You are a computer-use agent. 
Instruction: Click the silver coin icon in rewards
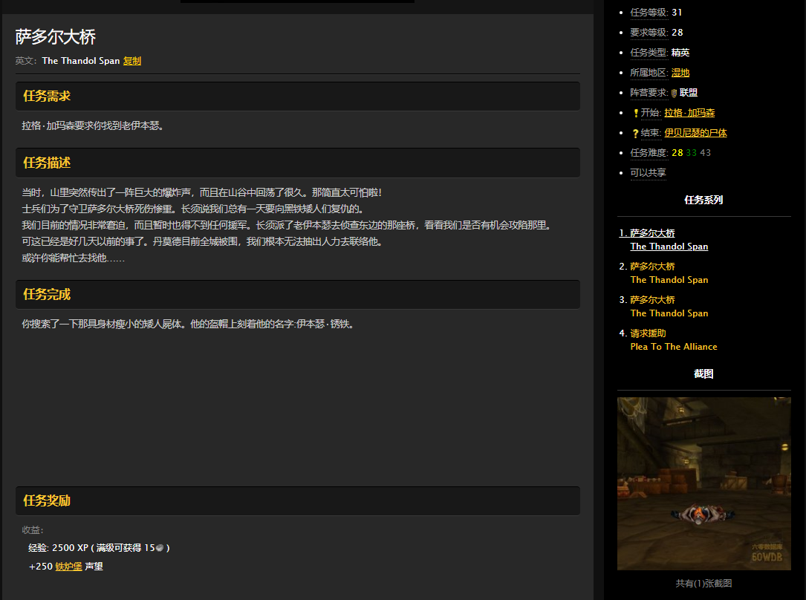coord(159,548)
